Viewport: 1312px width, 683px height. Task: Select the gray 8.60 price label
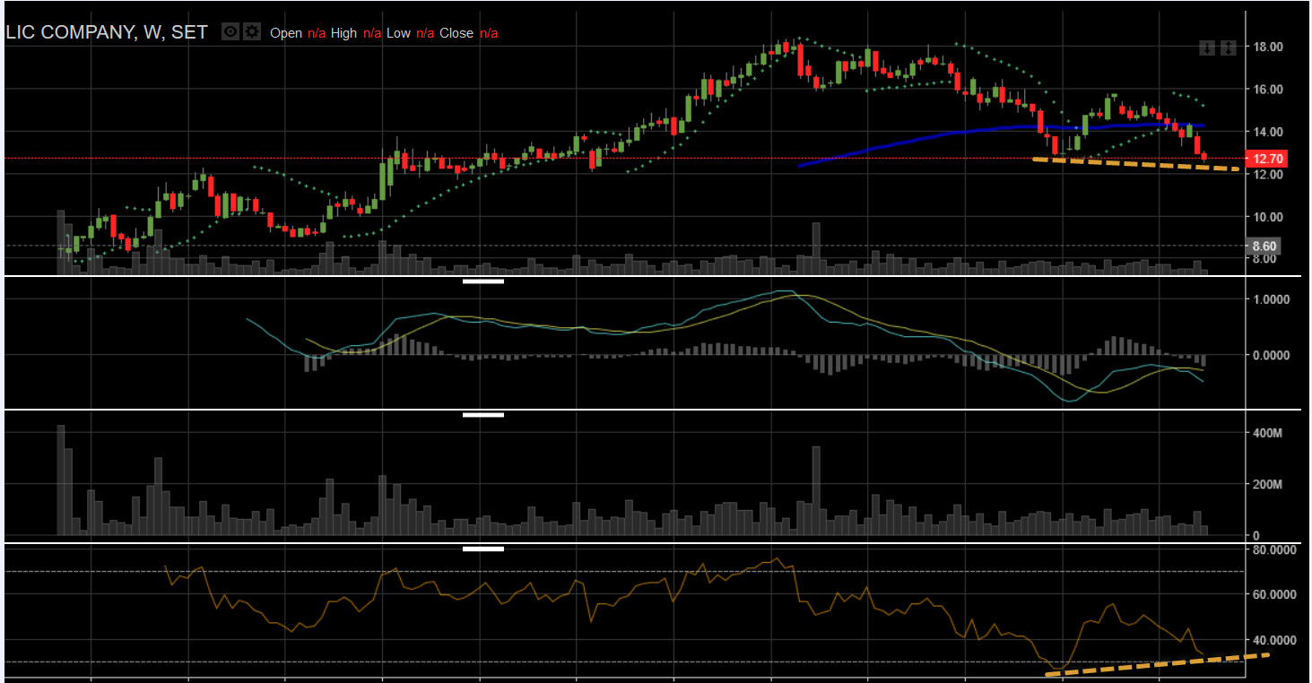1264,246
